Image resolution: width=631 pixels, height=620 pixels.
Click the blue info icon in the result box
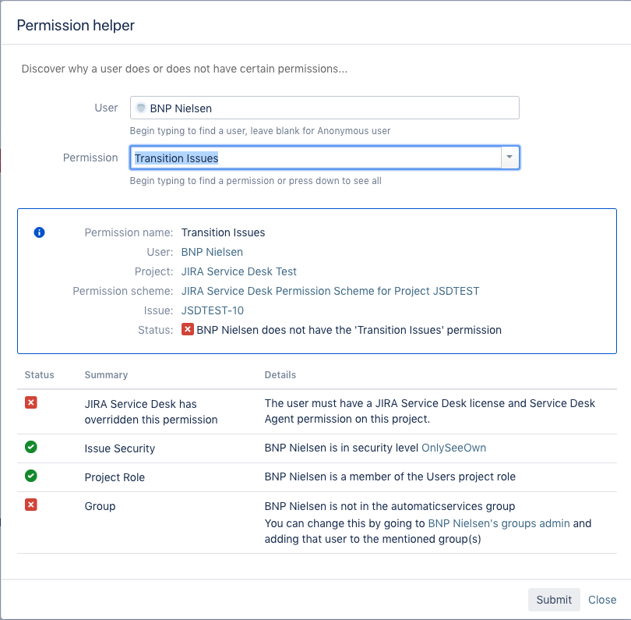39,232
